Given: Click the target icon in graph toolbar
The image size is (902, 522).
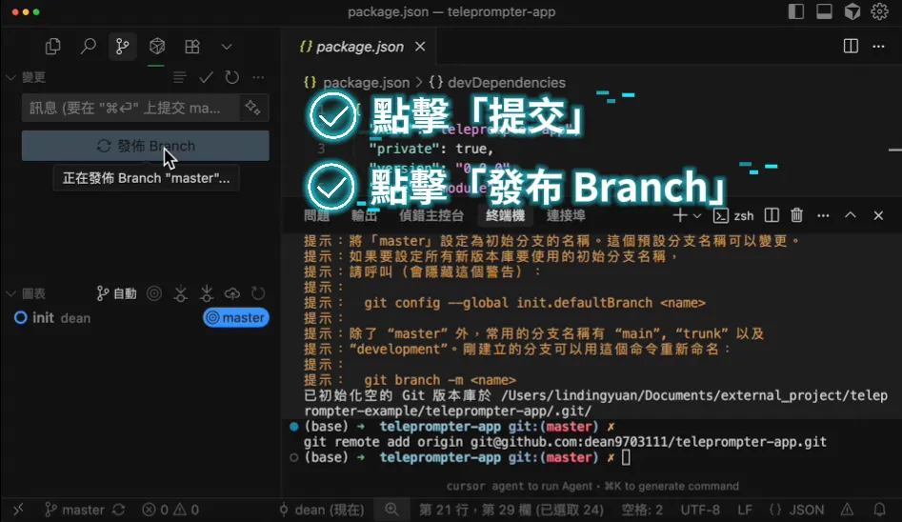Looking at the screenshot, I should tap(154, 293).
